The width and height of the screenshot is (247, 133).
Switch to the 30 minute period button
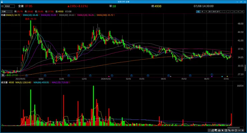pyautogui.click(x=238, y=12)
